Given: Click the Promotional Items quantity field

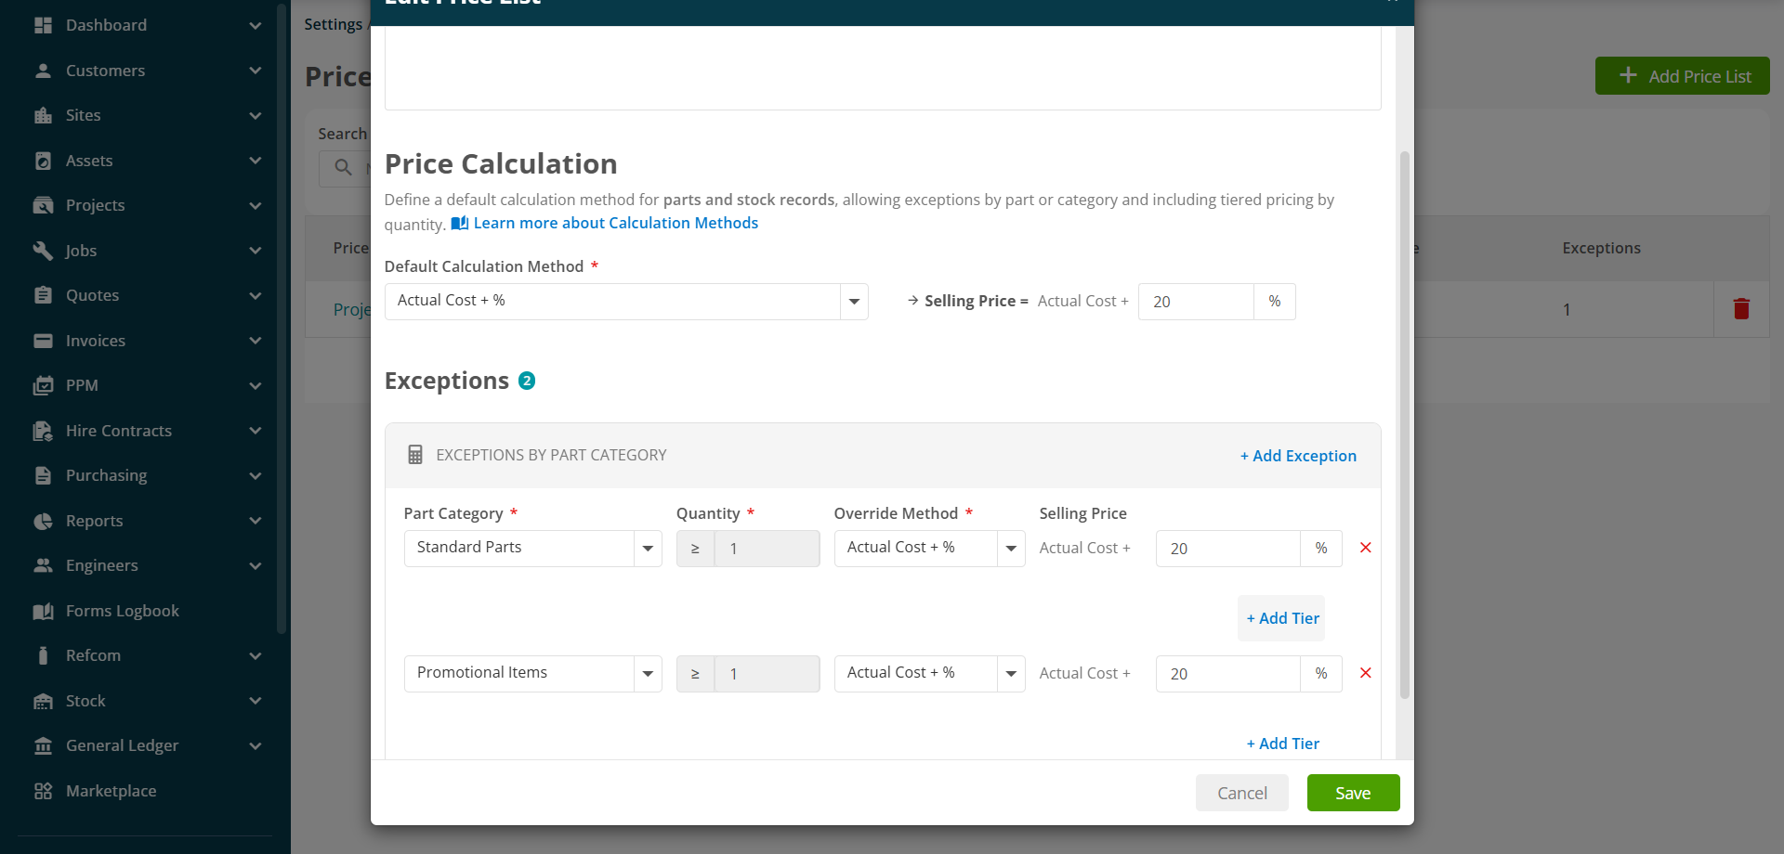Looking at the screenshot, I should [x=767, y=674].
